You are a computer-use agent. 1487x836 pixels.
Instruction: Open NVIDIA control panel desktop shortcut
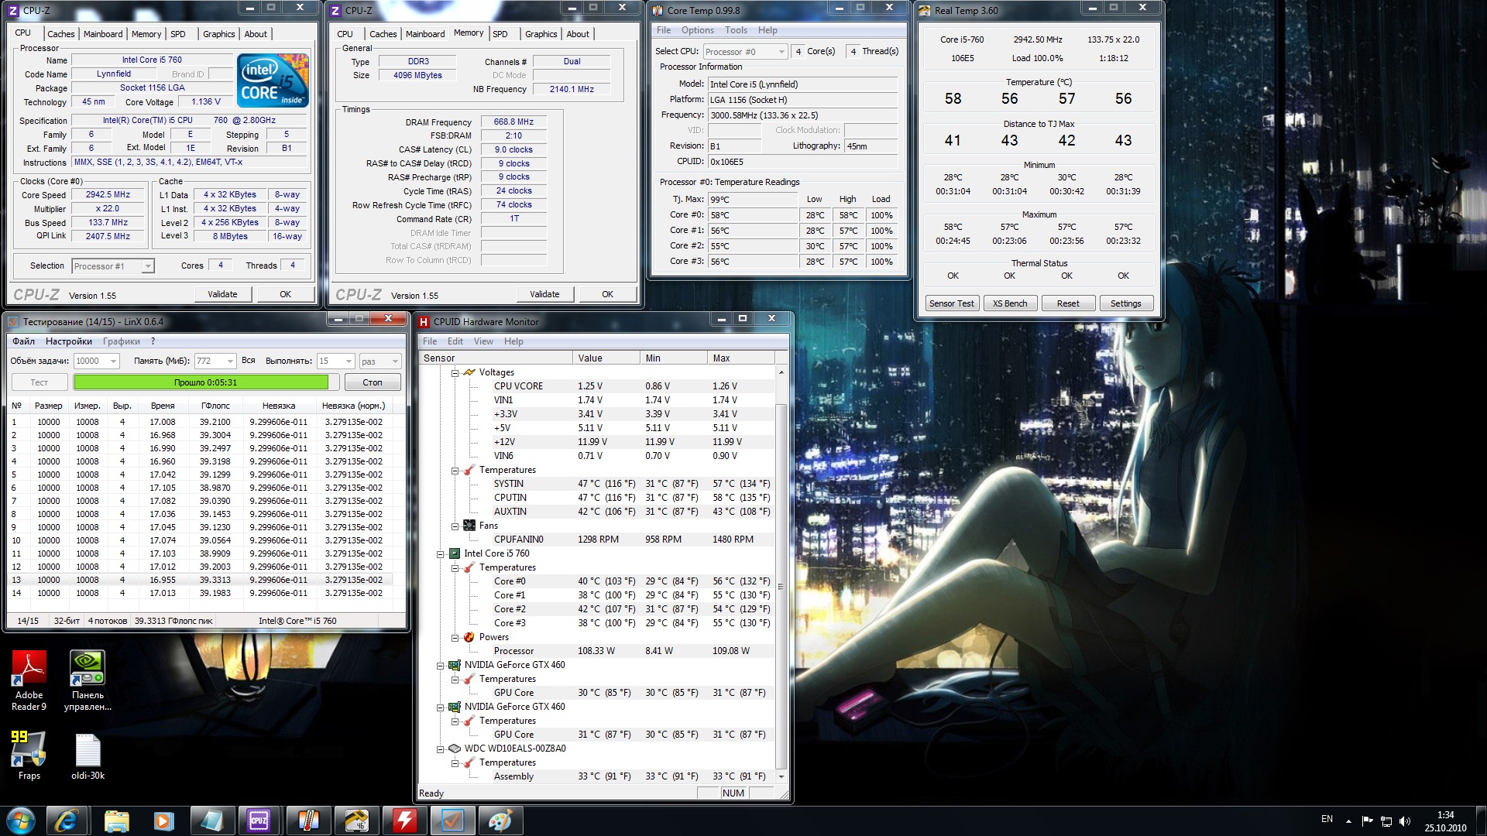coord(88,681)
